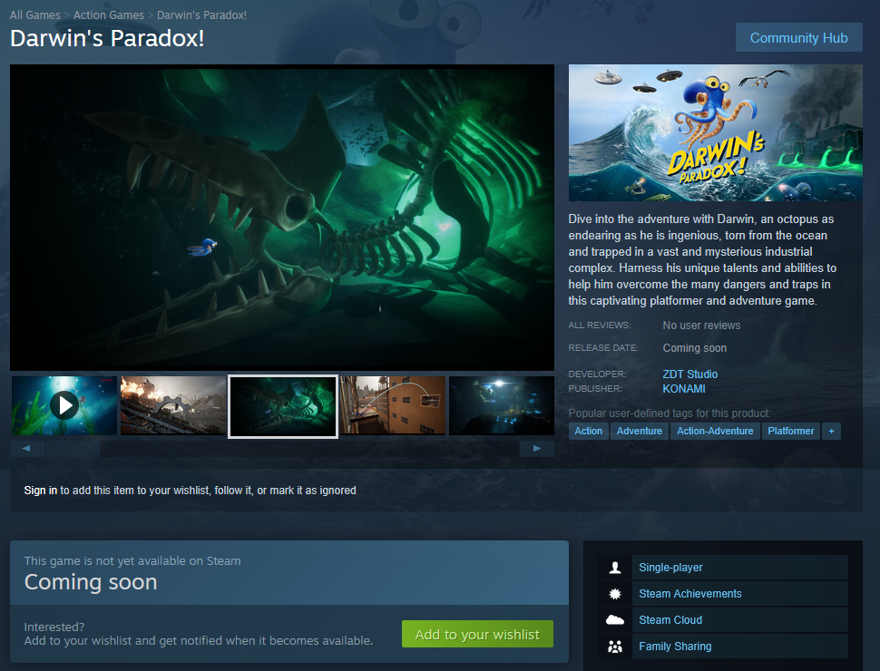Go to All Games breadcrumb
The image size is (880, 671).
click(x=34, y=15)
